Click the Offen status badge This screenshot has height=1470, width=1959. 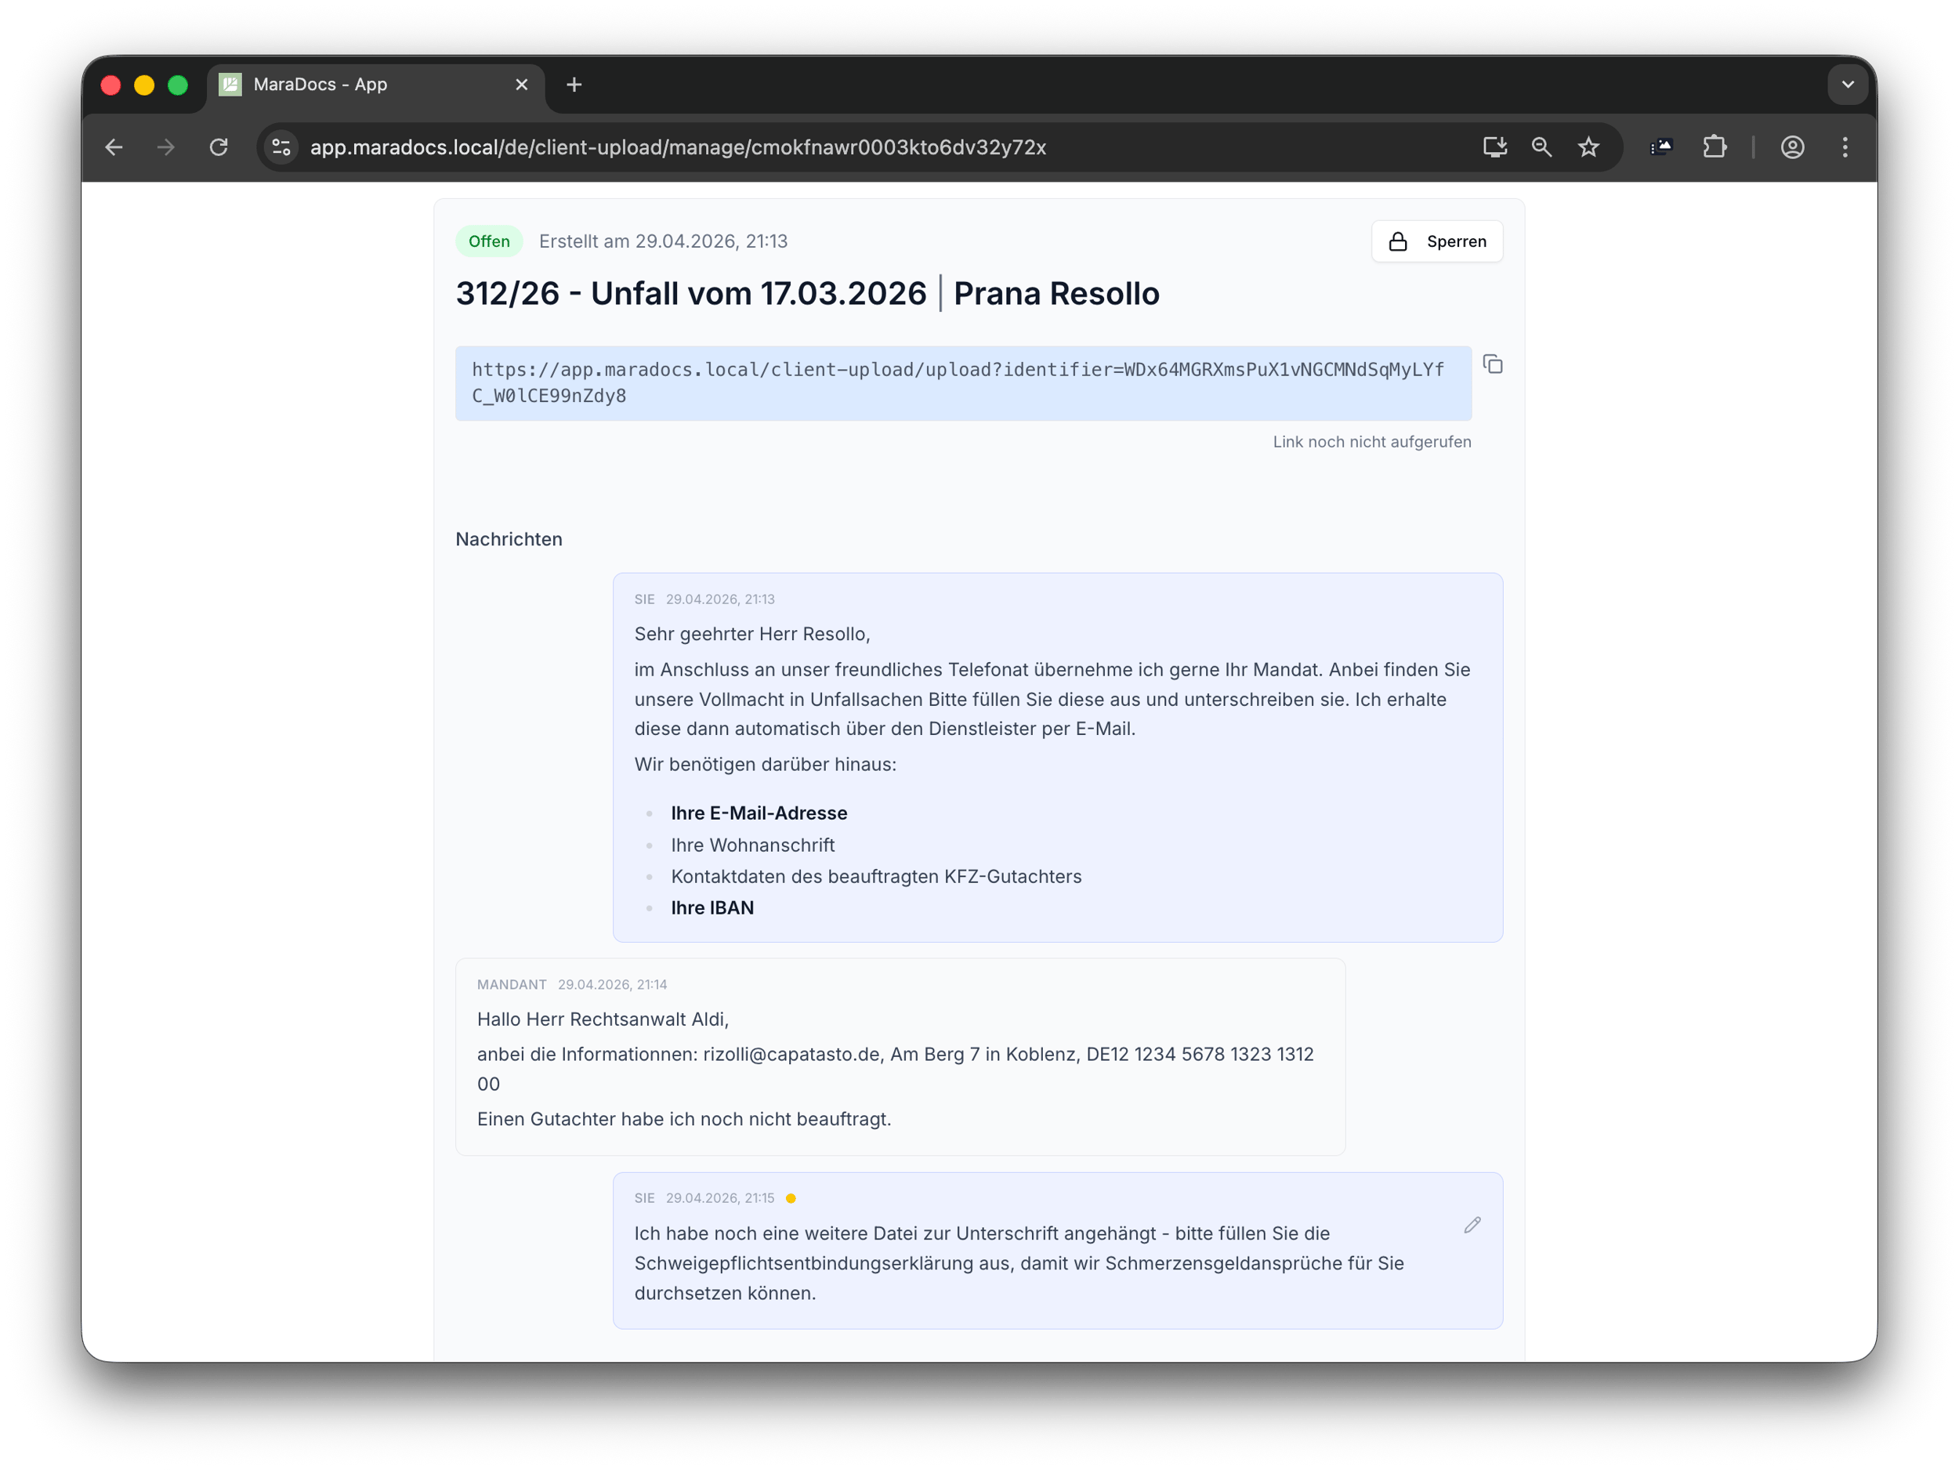[x=489, y=242]
